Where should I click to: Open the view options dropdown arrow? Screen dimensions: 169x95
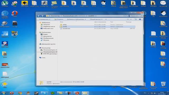click(x=131, y=19)
